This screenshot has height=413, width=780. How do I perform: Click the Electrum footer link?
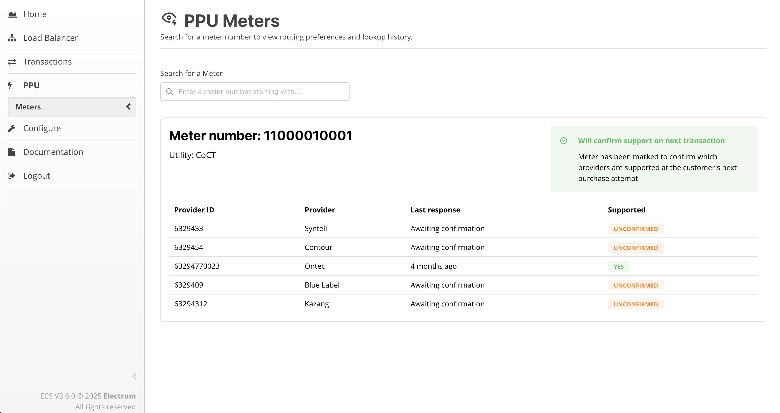tap(119, 396)
